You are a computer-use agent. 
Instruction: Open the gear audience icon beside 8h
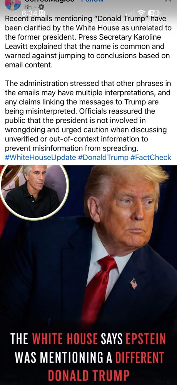tap(42, 7)
